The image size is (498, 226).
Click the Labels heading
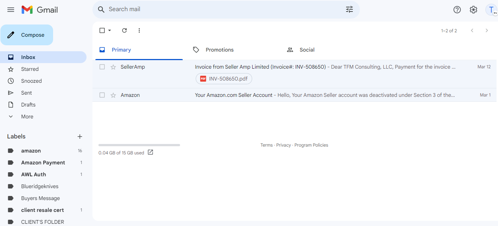point(16,137)
